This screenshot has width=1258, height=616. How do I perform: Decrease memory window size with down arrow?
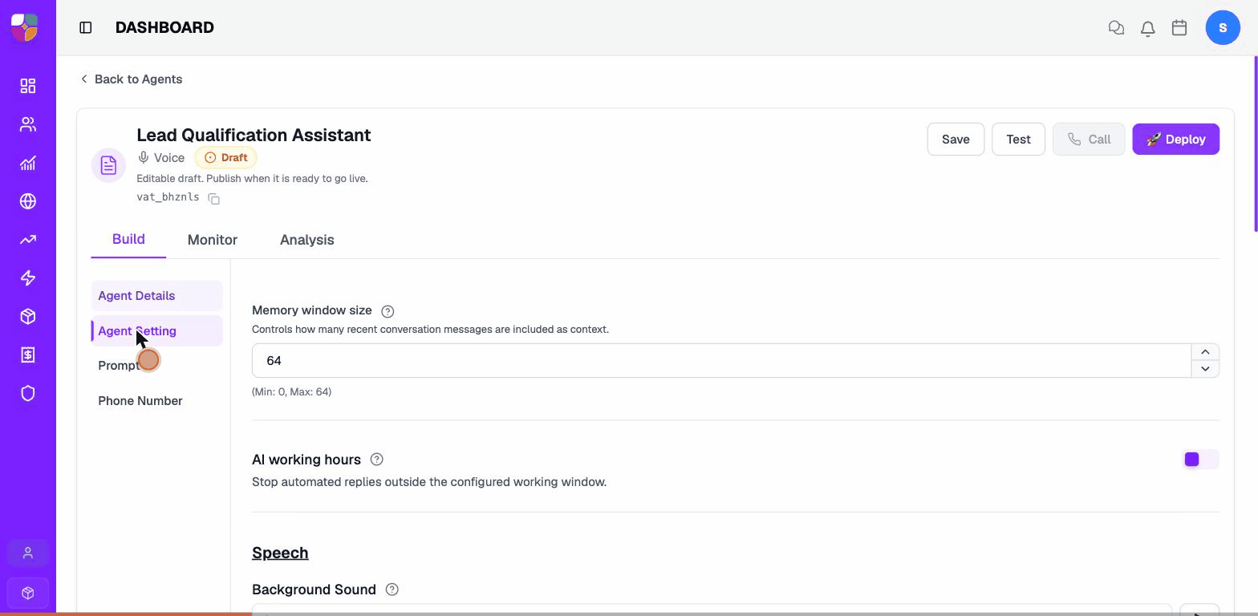click(x=1205, y=369)
